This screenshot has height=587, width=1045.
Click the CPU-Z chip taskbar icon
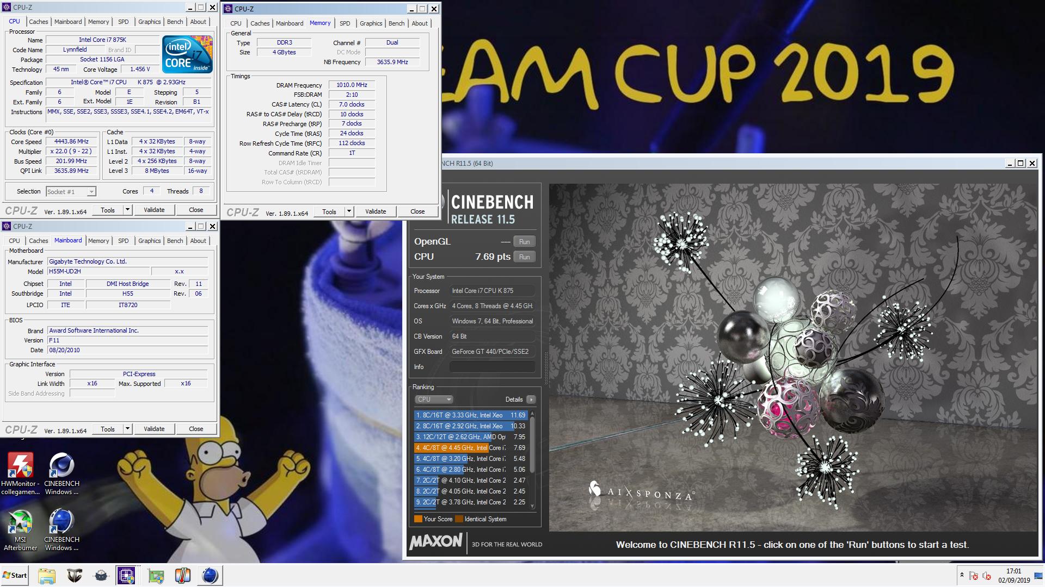[126, 575]
